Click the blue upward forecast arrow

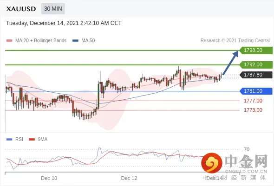pos(231,63)
